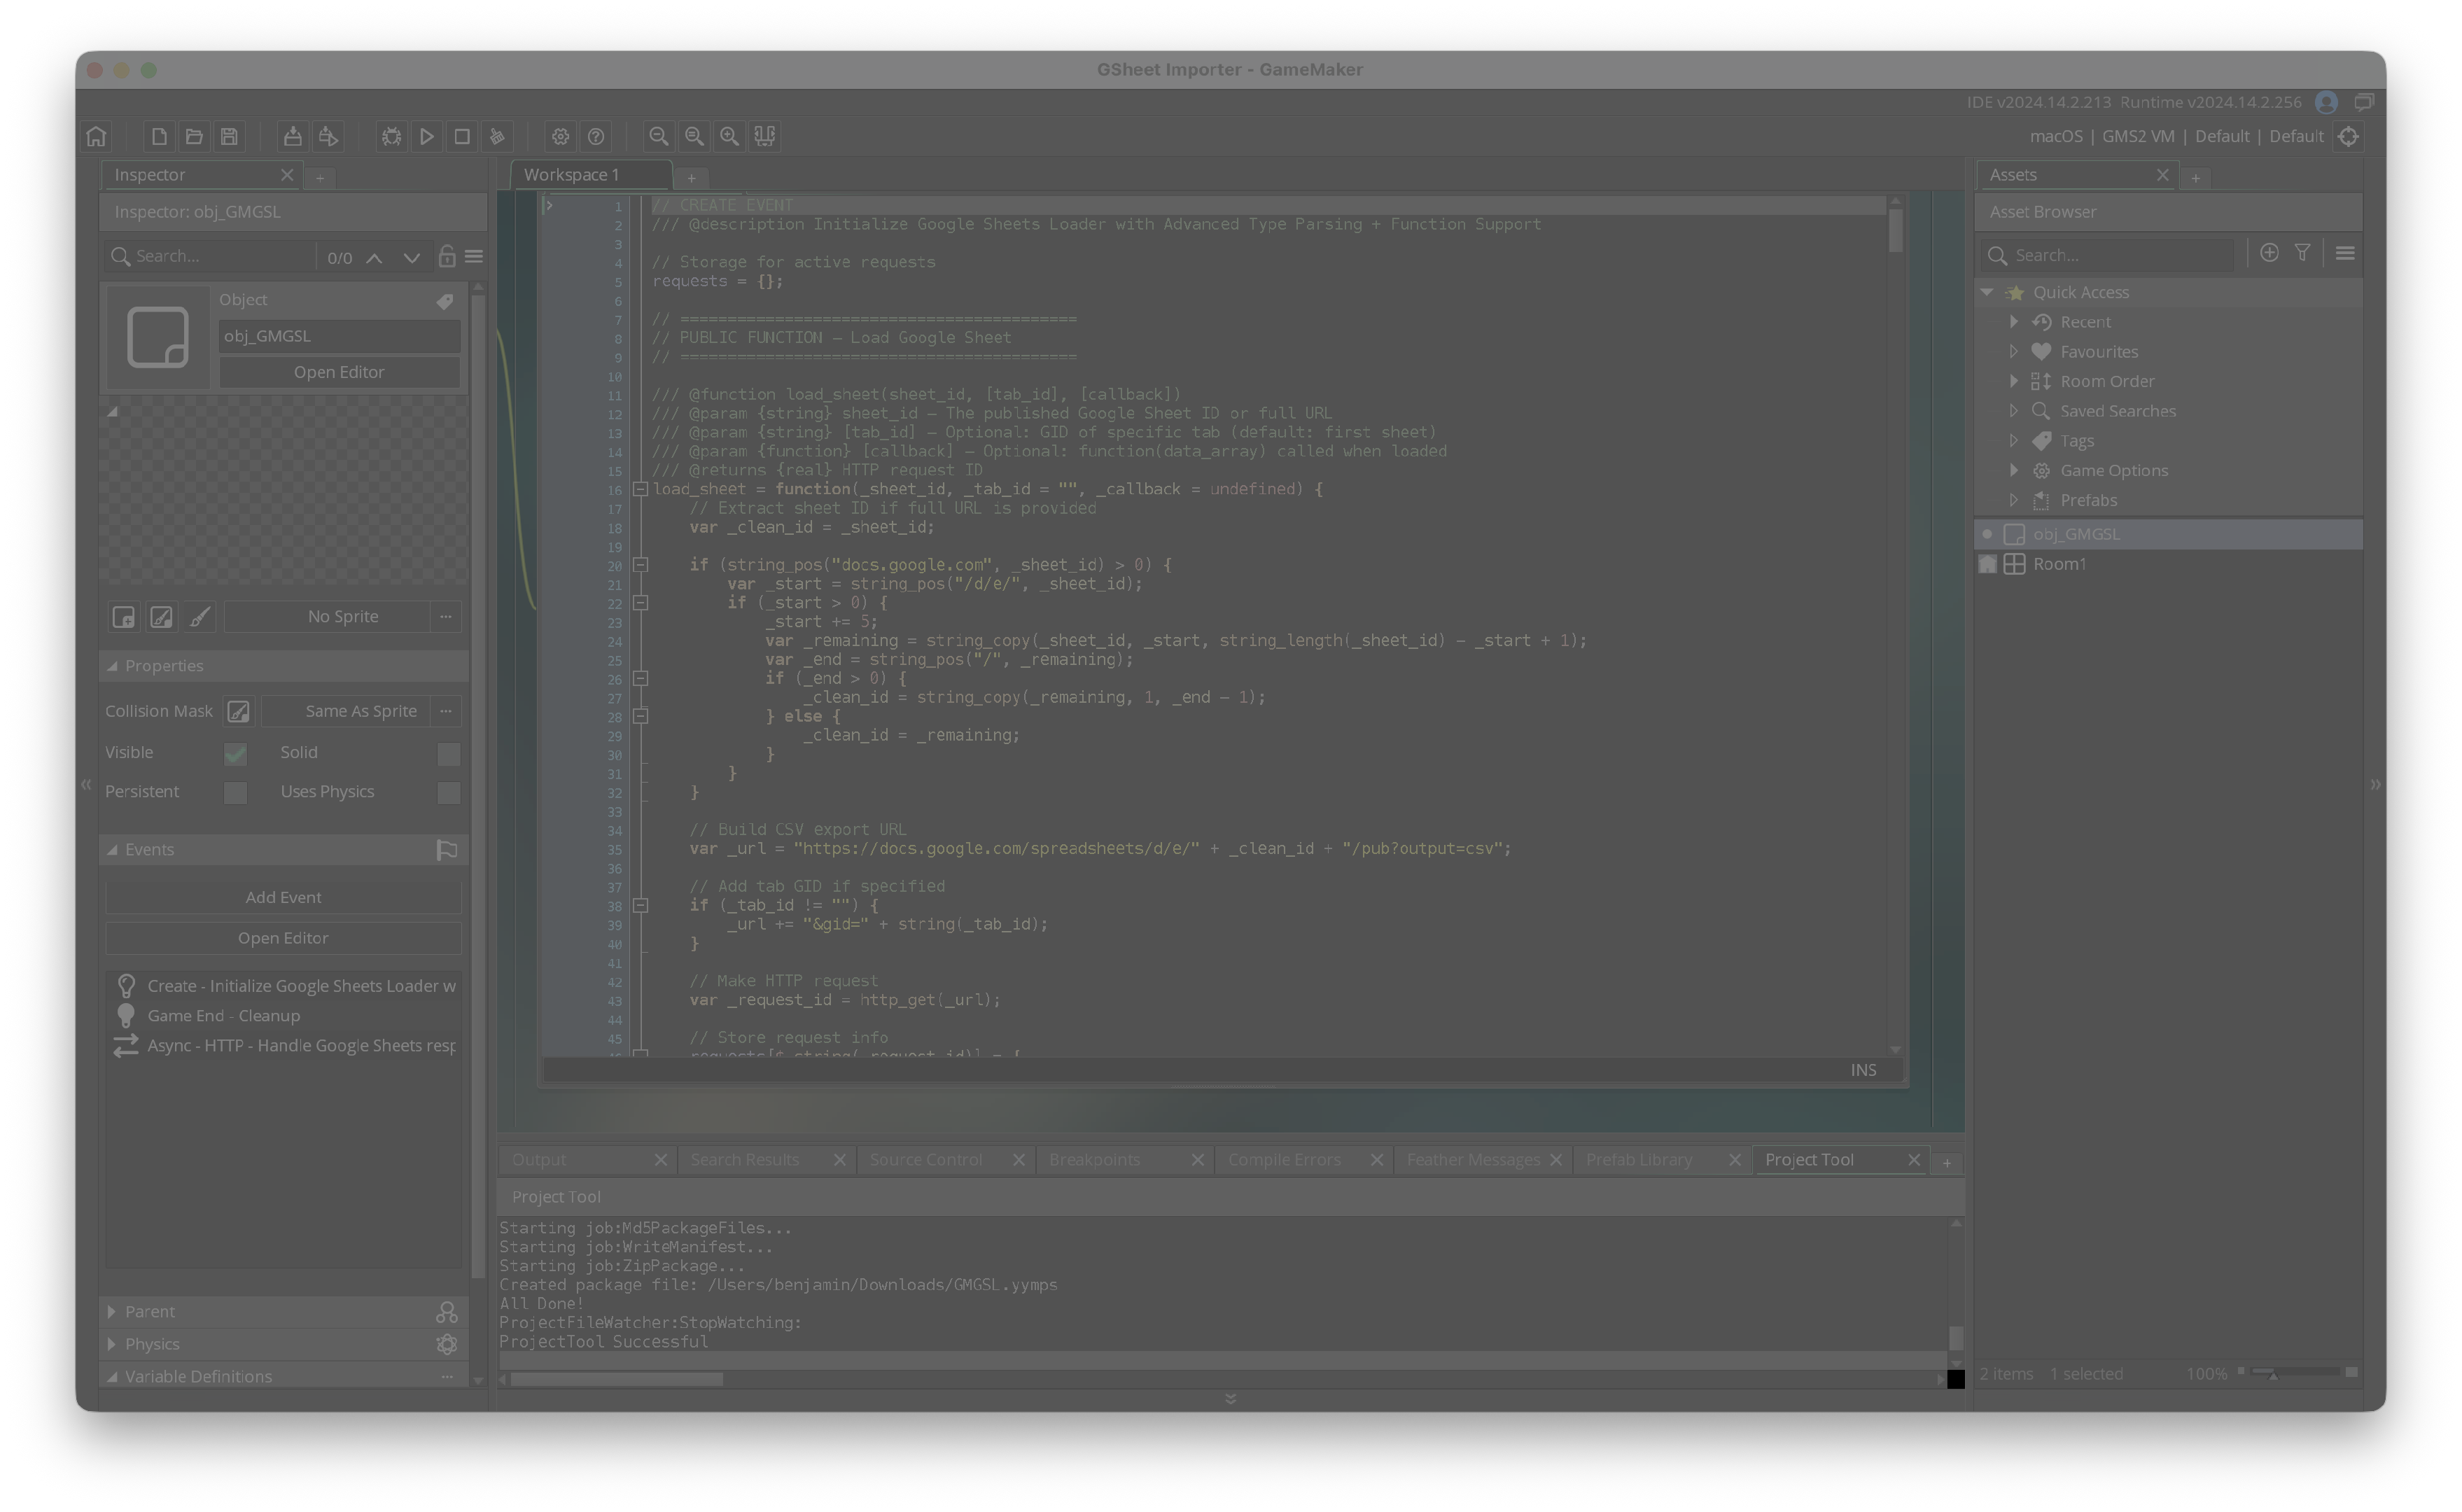
Task: Toggle the Visible checkbox
Action: click(x=235, y=753)
